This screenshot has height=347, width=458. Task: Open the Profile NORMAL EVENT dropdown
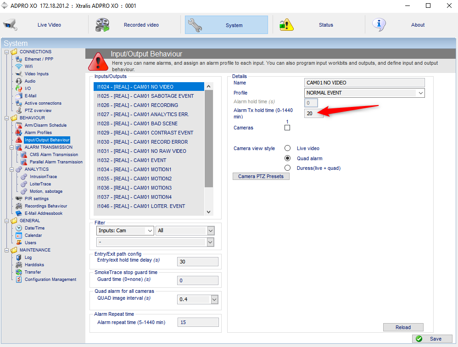coord(364,93)
